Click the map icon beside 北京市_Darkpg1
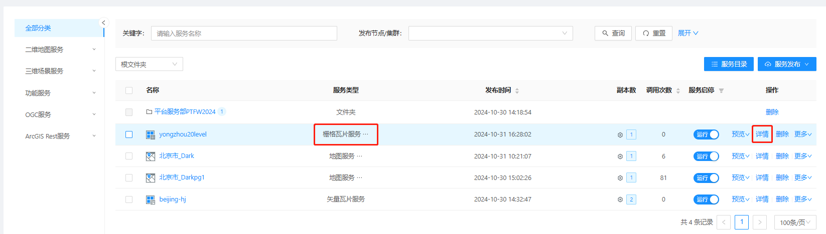This screenshot has width=826, height=234. 151,178
